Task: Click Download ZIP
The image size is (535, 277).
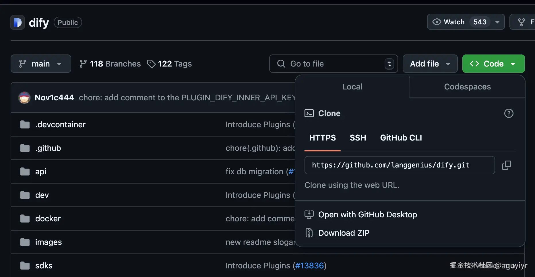Action: [344, 233]
